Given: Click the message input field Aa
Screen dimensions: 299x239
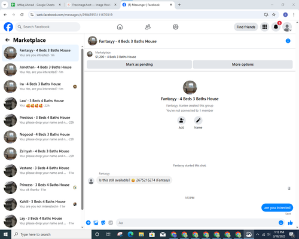Looking at the screenshot, I should [x=196, y=223].
